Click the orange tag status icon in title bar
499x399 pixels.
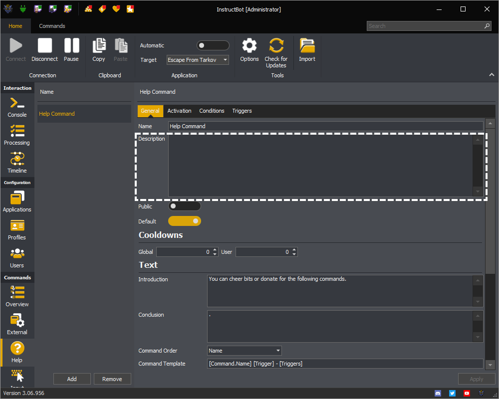point(102,9)
